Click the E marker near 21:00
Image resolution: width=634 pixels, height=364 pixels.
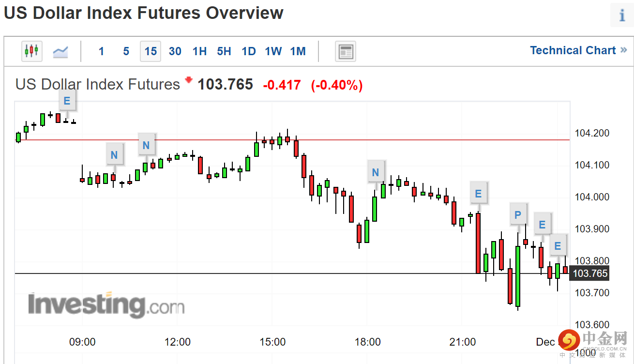478,194
